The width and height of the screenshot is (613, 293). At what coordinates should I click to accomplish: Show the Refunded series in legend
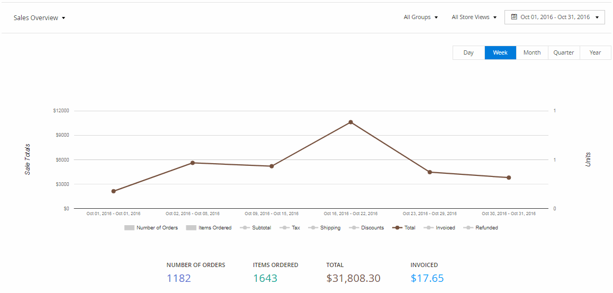468,228
